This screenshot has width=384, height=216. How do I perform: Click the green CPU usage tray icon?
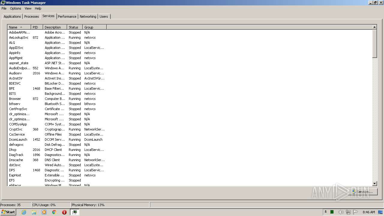coord(332,212)
